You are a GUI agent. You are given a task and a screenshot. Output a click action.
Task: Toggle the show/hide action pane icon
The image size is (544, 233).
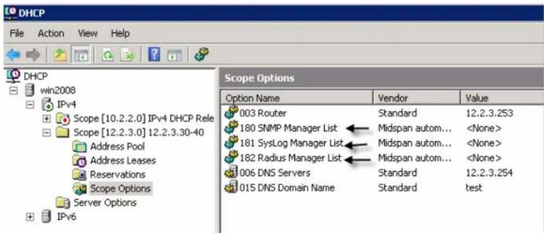click(x=175, y=55)
